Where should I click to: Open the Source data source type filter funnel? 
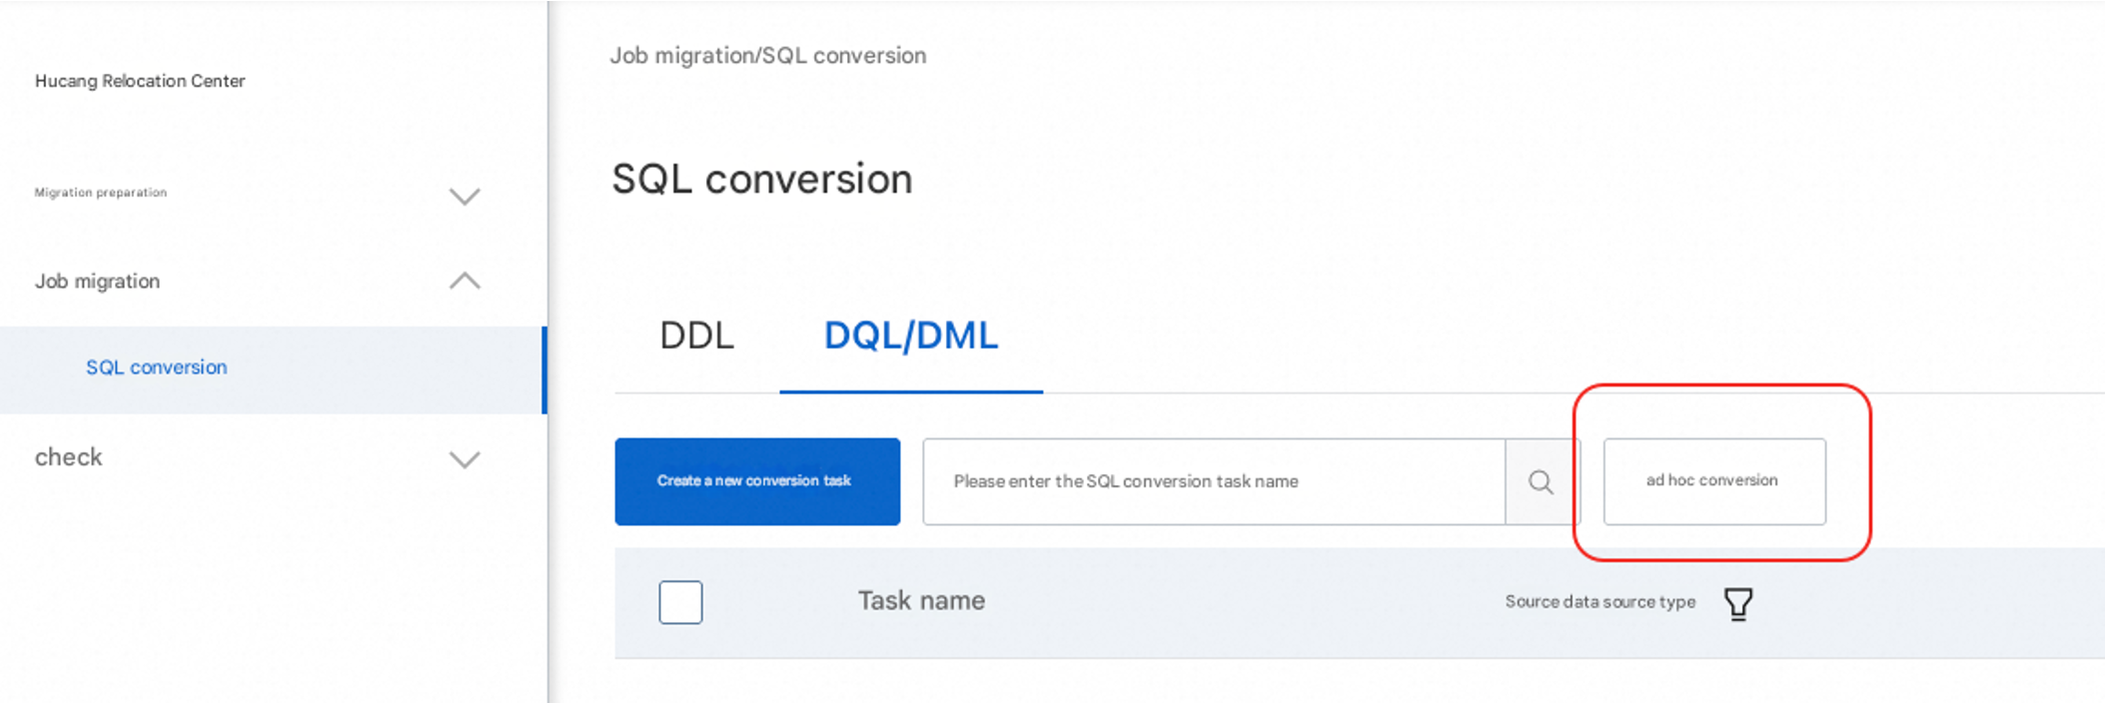tap(1737, 603)
